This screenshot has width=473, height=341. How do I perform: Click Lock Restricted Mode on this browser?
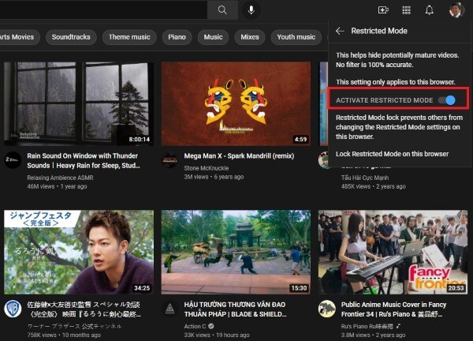pos(392,154)
